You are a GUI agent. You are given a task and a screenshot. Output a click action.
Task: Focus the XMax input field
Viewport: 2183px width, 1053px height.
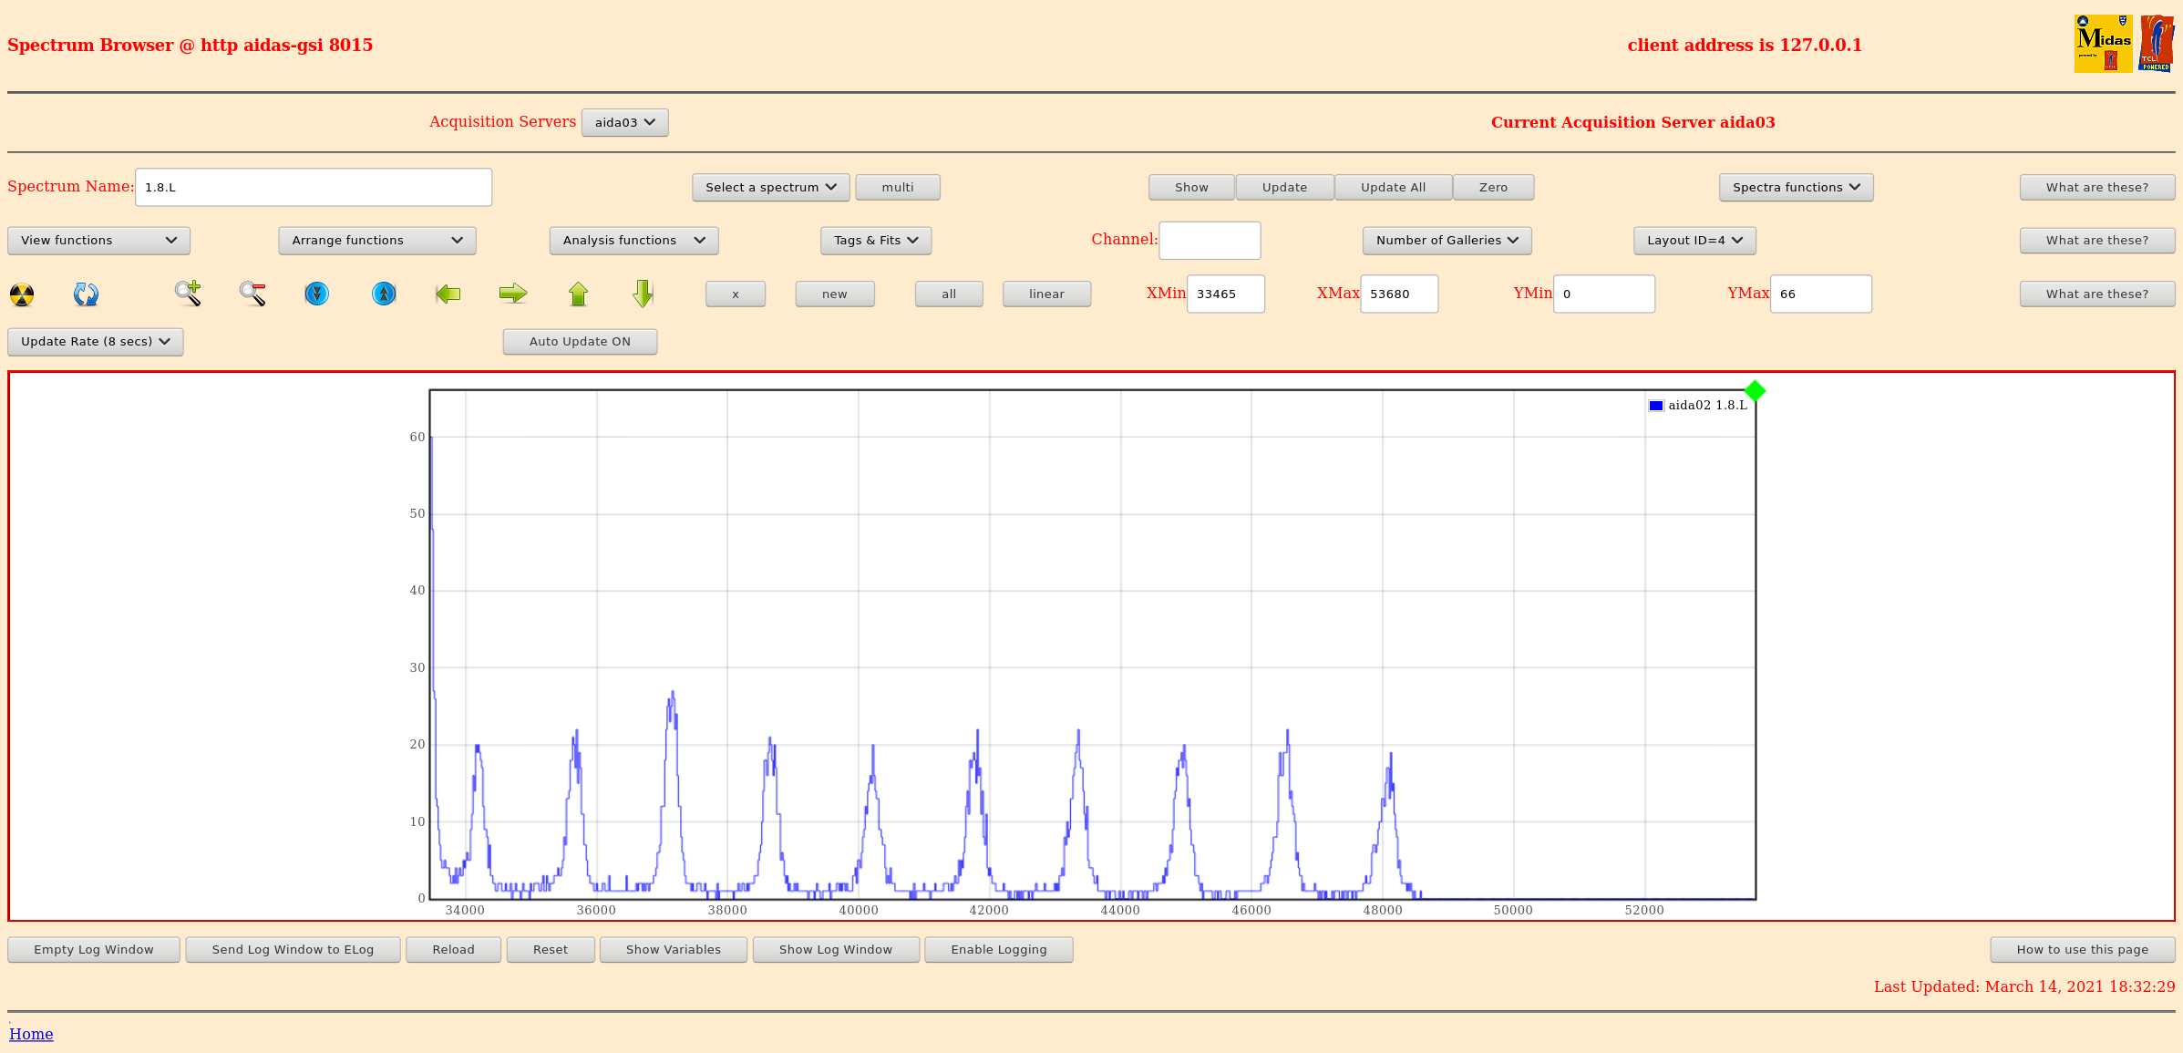point(1399,294)
